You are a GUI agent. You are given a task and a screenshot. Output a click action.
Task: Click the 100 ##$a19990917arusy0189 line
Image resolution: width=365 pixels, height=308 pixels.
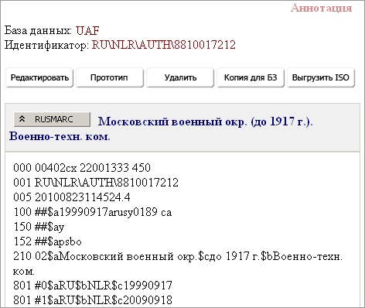(x=93, y=212)
